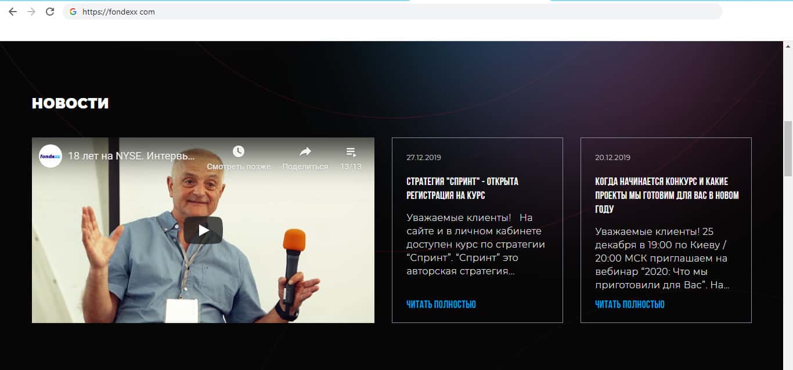Open the video title '18 лет на NYSE'
Viewport: 793px width, 370px height.
[x=132, y=156]
